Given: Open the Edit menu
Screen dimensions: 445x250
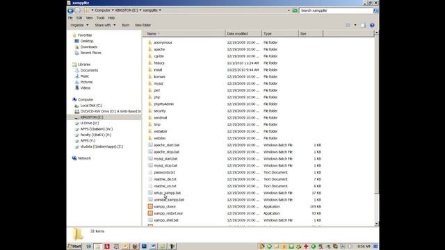Looking at the screenshot, I should pyautogui.click(x=79, y=18).
